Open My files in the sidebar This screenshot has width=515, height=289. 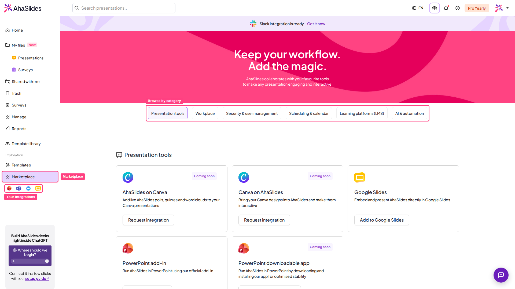(x=30, y=45)
